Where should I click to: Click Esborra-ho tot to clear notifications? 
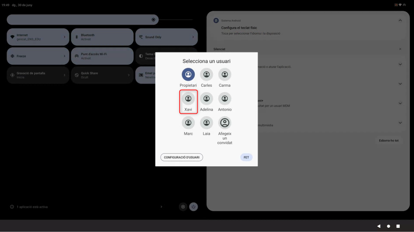(388, 141)
